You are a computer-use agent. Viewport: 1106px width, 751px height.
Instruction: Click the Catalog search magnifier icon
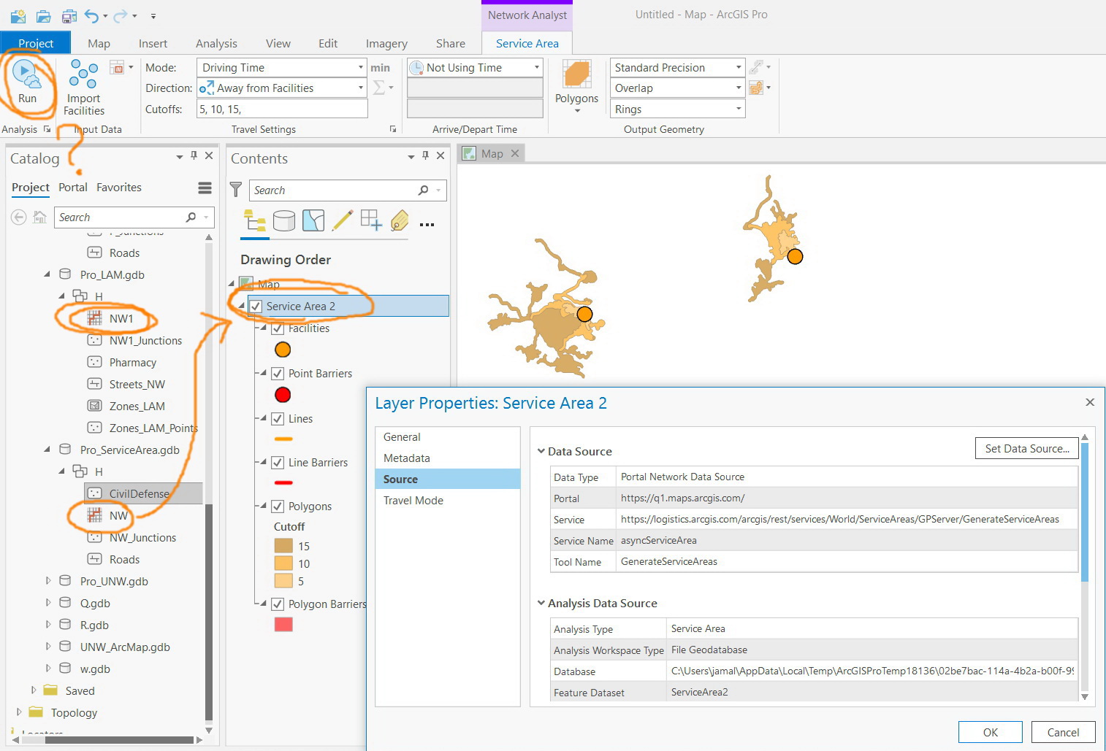tap(191, 217)
